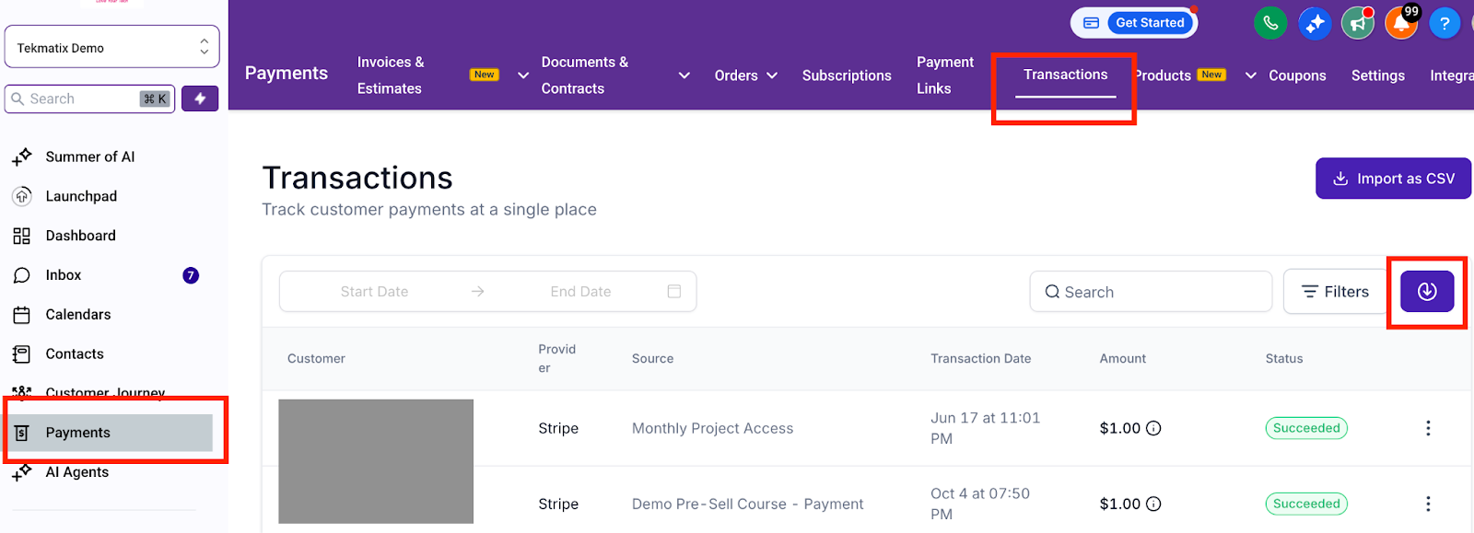Image resolution: width=1474 pixels, height=533 pixels.
Task: Open the Invoices & Estimates tab
Action: point(391,75)
